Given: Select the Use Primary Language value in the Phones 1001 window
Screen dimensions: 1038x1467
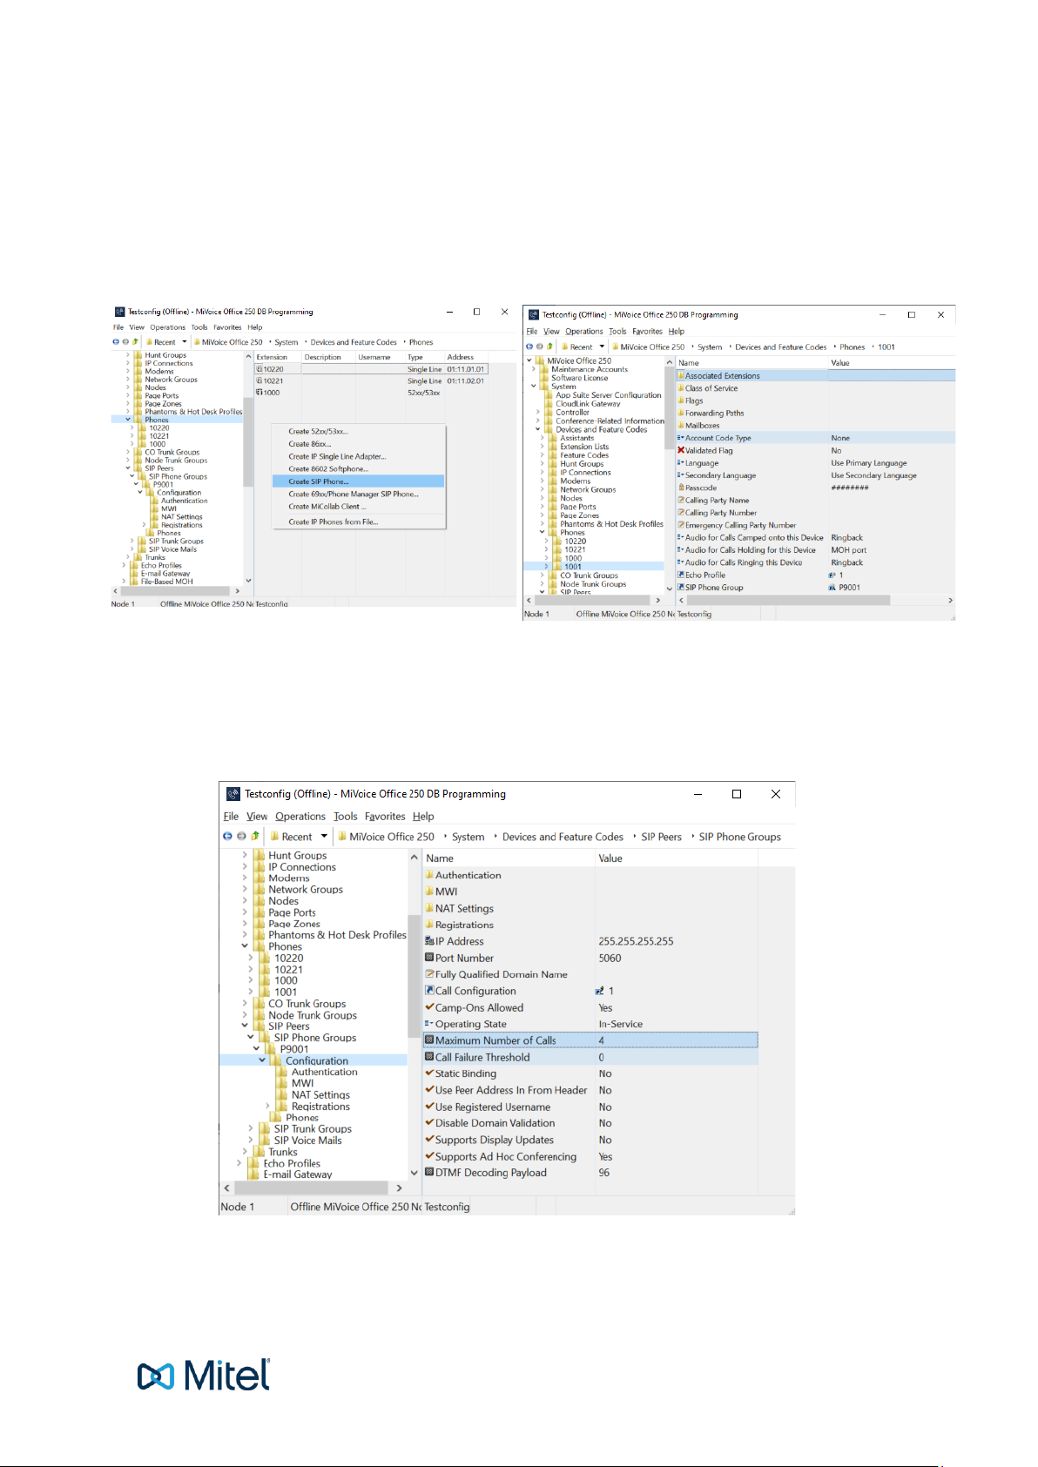Looking at the screenshot, I should 868,463.
